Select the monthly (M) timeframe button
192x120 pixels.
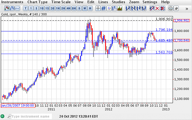tap(90, 9)
